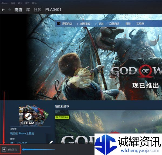Image resolution: width=162 pixels, height=155 pixels.
Task: Open the 现已在 Steam 上推出 link
Action: [22, 134]
